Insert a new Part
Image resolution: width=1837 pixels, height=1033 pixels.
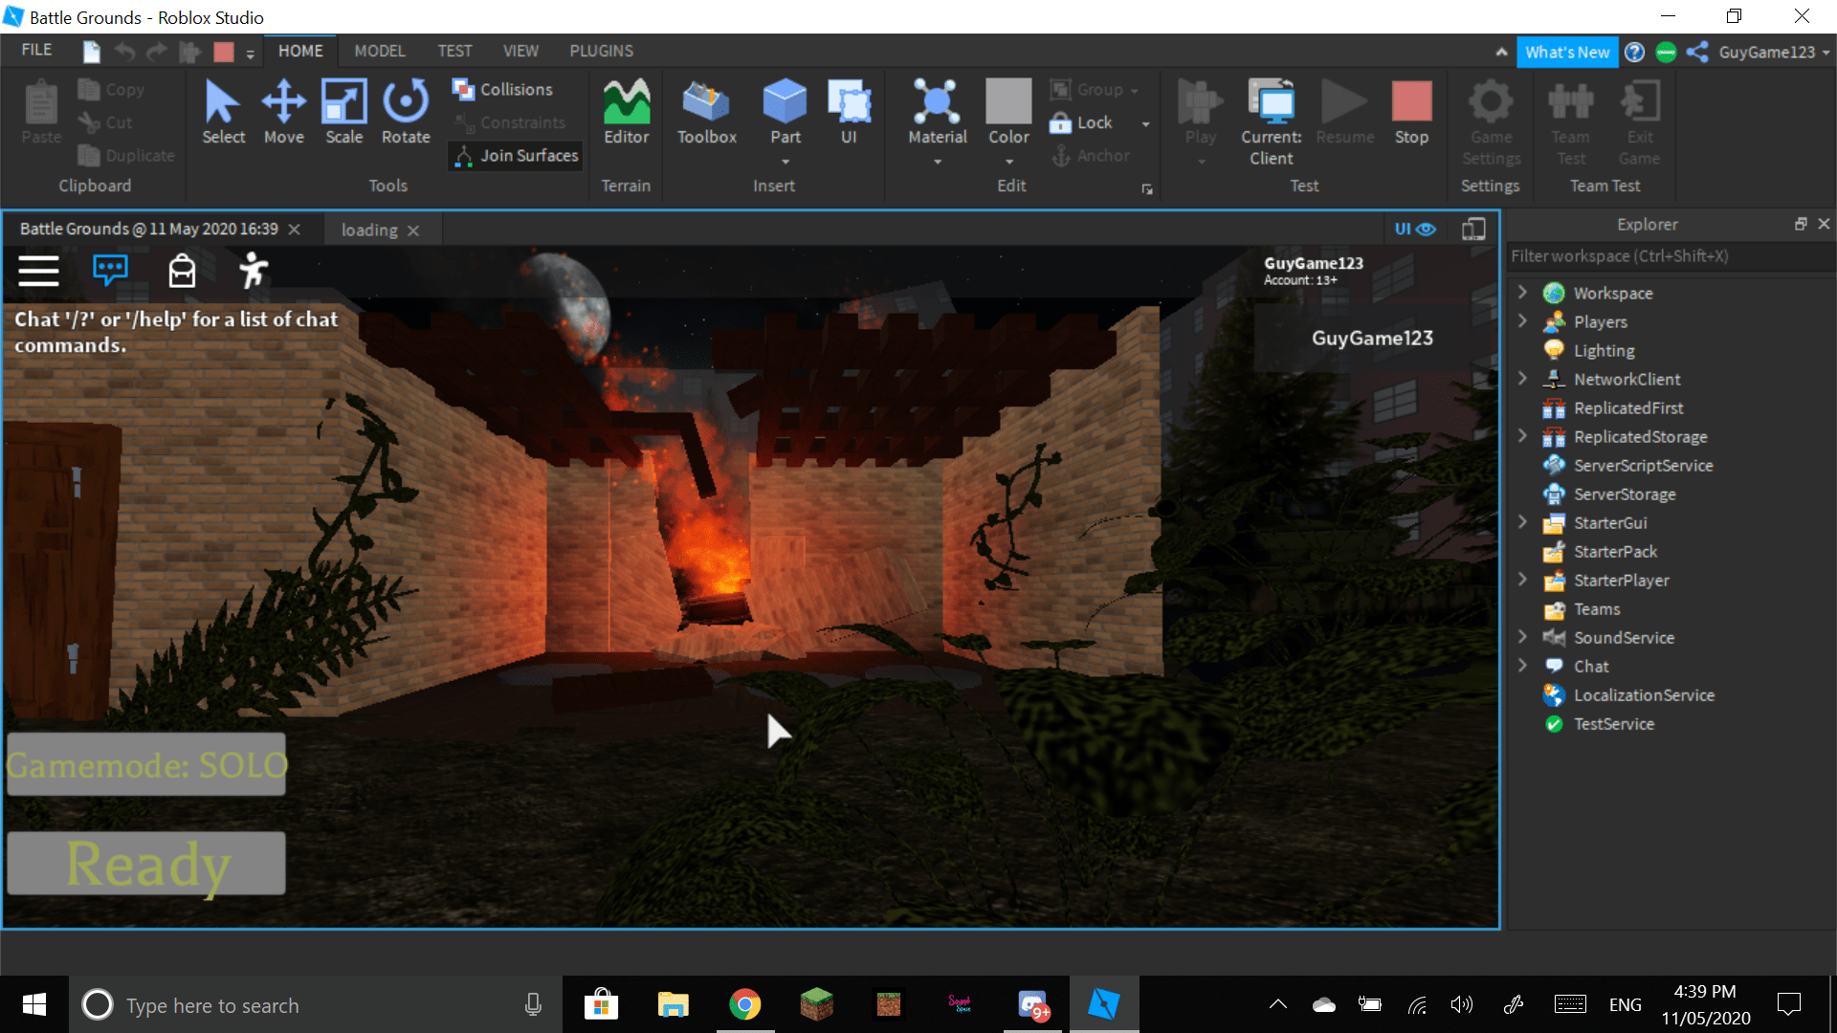(786, 113)
